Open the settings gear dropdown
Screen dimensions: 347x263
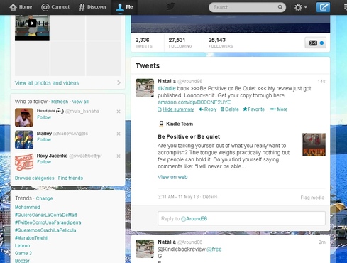[300, 7]
